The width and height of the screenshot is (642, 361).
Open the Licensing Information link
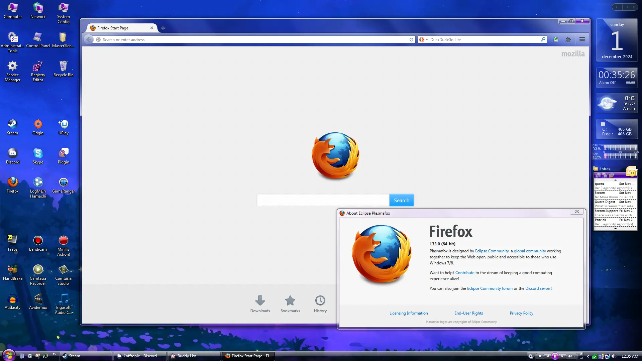click(409, 313)
